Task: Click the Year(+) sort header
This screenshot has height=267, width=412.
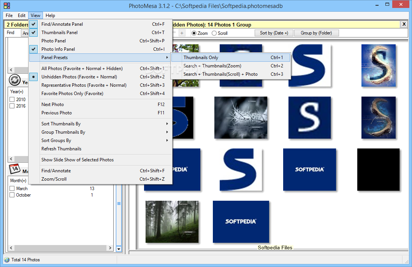Action: tap(17, 92)
